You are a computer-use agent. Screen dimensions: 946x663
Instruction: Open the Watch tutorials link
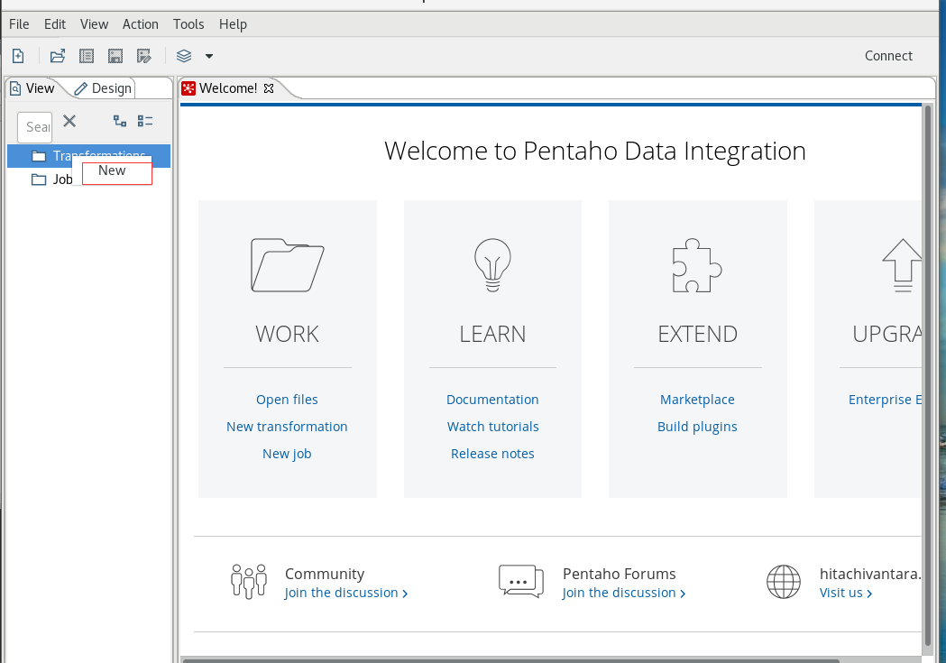[492, 427]
